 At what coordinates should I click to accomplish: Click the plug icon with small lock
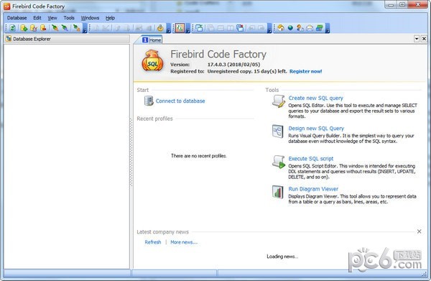tap(76, 28)
